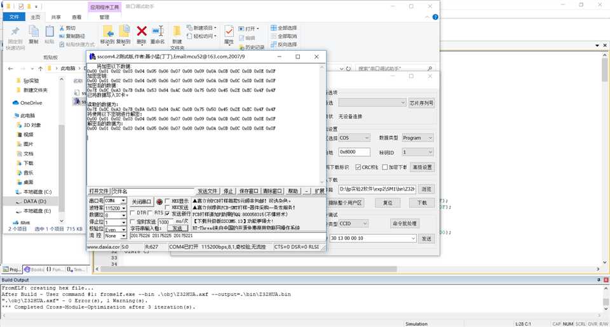Click the 关闭串口 close port button
This screenshot has height=327, width=610.
(x=141, y=202)
